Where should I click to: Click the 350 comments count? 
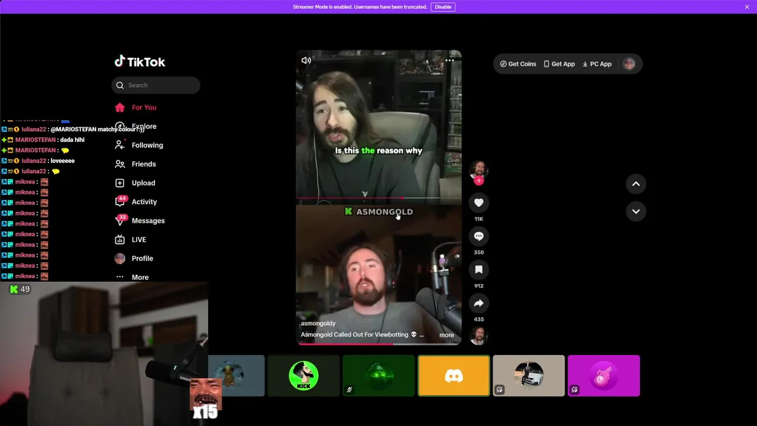pyautogui.click(x=478, y=253)
